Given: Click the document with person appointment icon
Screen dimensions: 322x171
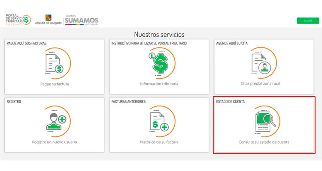Looking at the screenshot, I should (x=264, y=63).
